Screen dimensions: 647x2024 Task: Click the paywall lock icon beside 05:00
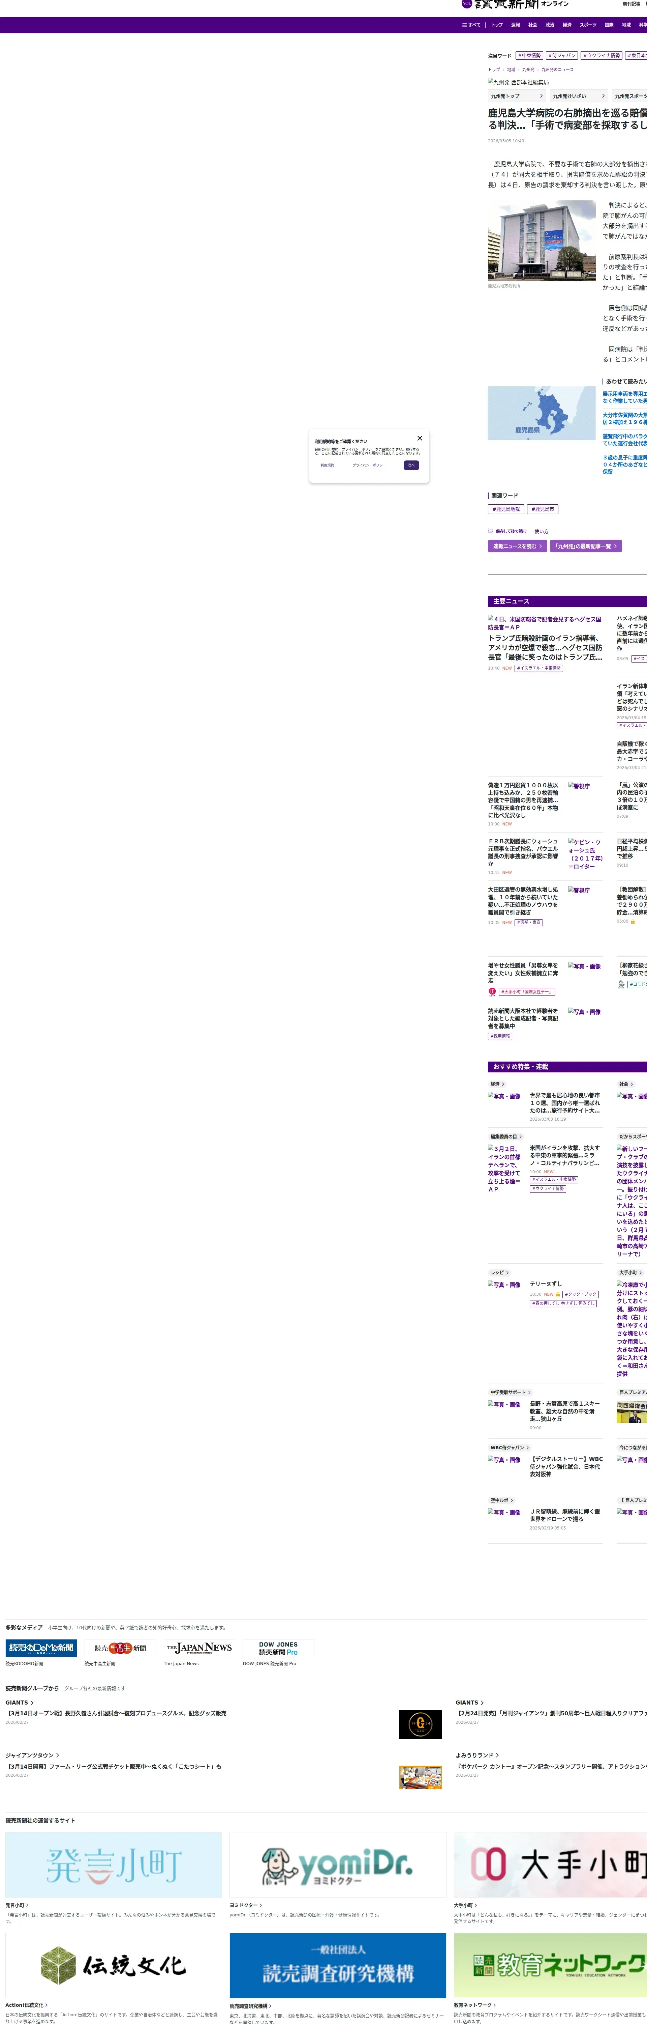coord(633,922)
